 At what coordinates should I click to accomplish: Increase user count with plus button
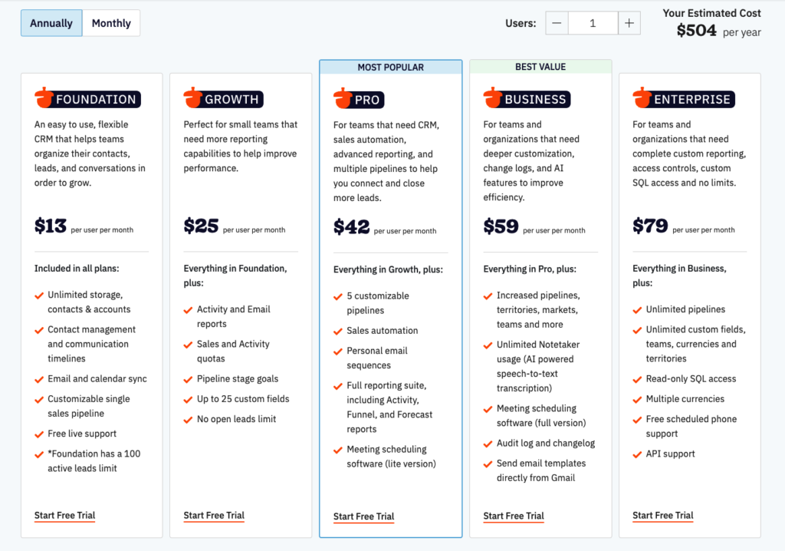[629, 23]
